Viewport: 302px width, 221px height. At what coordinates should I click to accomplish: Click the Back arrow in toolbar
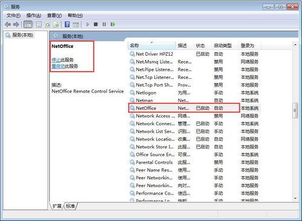pyautogui.click(x=8, y=24)
